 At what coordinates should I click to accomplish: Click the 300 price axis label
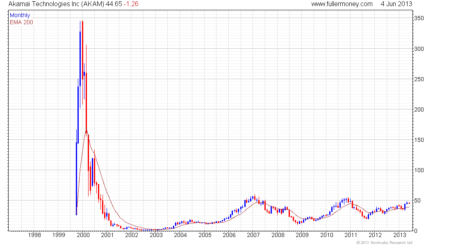(x=419, y=49)
